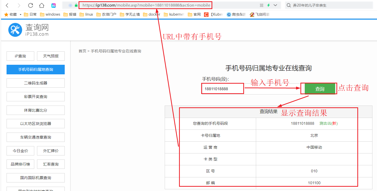Image resolution: width=377 pixels, height=191 pixels.
Task: Expand the favorites dropdown arrow beside 收藏
Action: pos(20,15)
